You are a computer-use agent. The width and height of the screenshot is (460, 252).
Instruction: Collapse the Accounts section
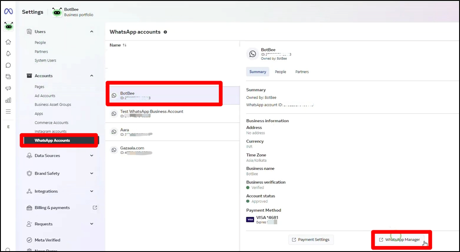[92, 76]
